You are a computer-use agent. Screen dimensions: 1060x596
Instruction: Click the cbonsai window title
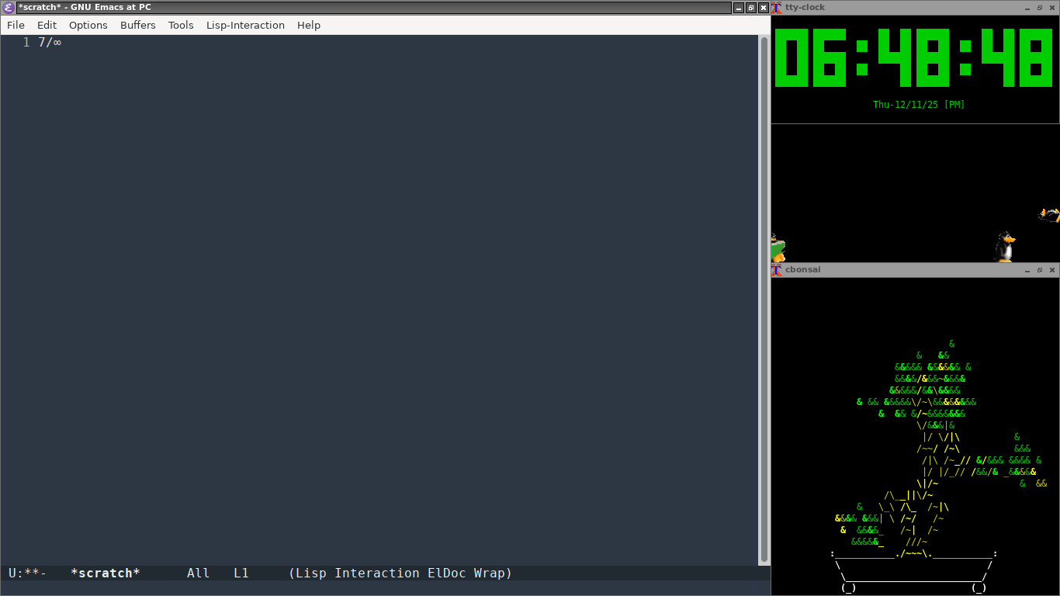(802, 270)
